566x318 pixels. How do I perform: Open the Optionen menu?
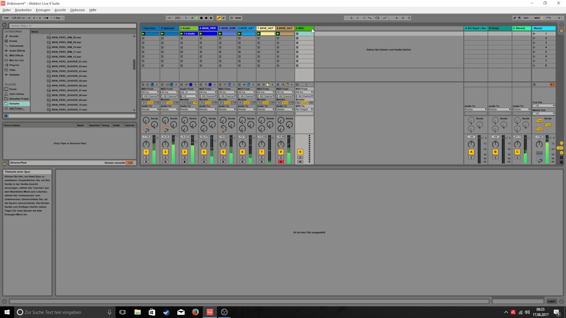tap(77, 10)
